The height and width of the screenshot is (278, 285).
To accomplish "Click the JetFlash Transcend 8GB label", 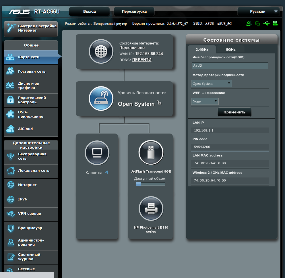I will [x=151, y=171].
